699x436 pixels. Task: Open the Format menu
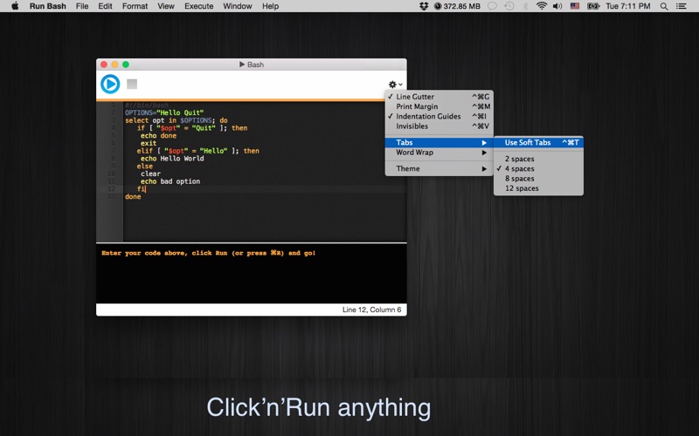[135, 6]
